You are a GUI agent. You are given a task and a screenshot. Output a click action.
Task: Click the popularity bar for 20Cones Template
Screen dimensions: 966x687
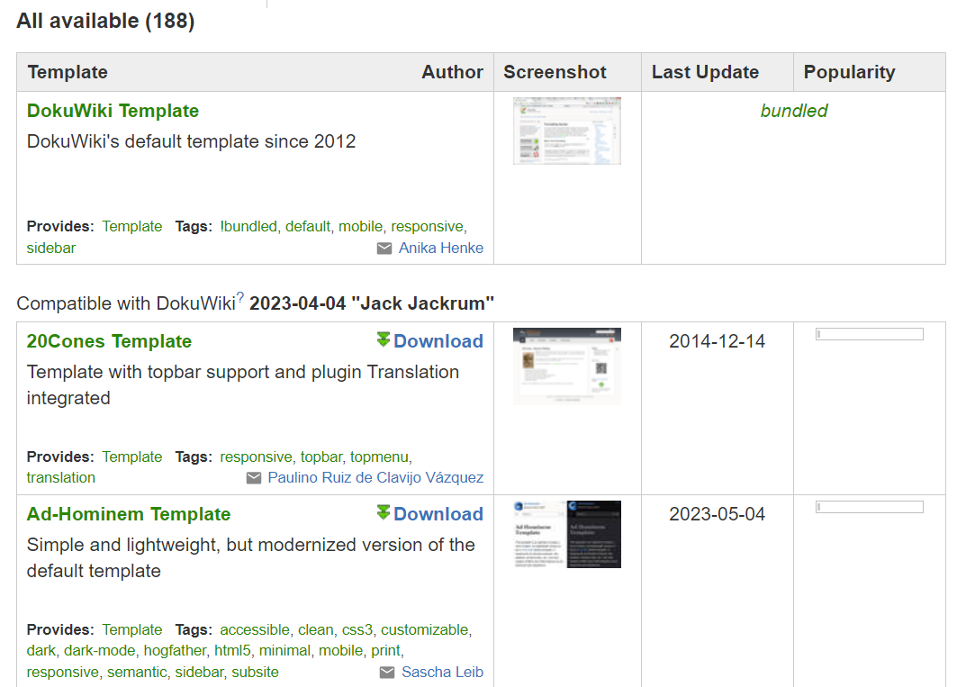pyautogui.click(x=870, y=334)
